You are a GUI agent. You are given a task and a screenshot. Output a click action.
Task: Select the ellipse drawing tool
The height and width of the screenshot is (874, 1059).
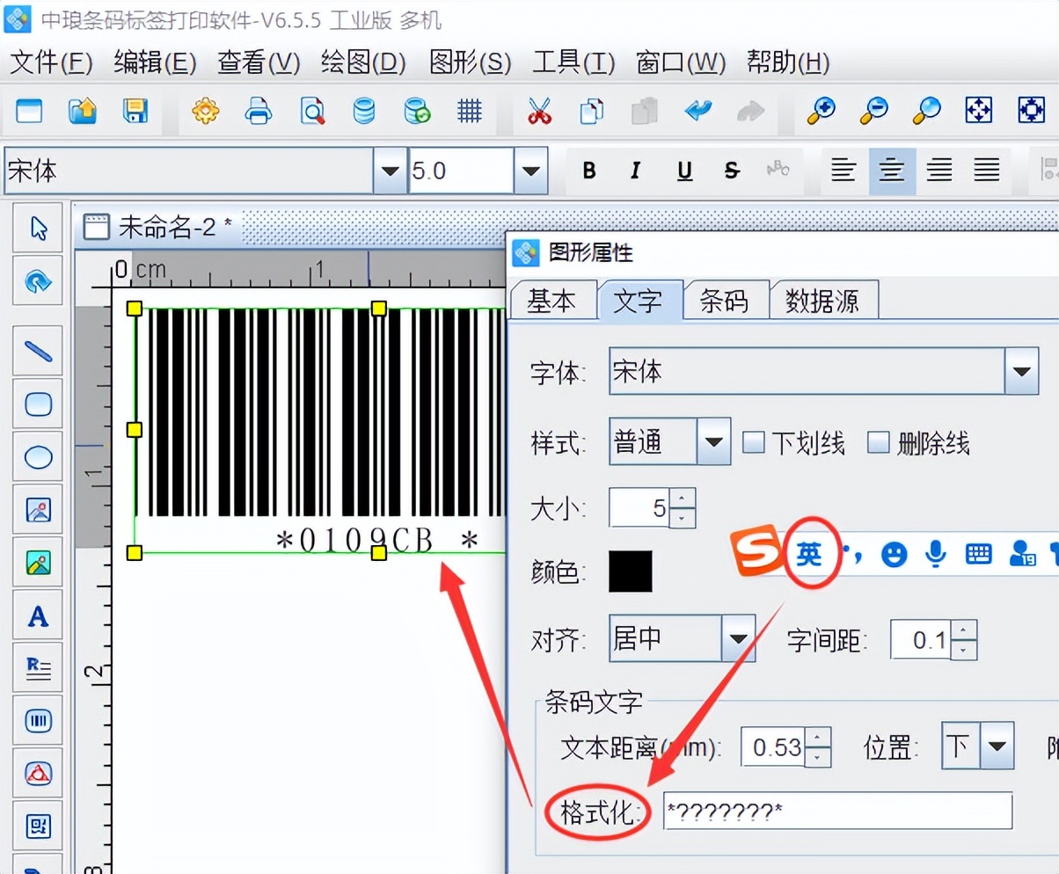click(x=38, y=456)
